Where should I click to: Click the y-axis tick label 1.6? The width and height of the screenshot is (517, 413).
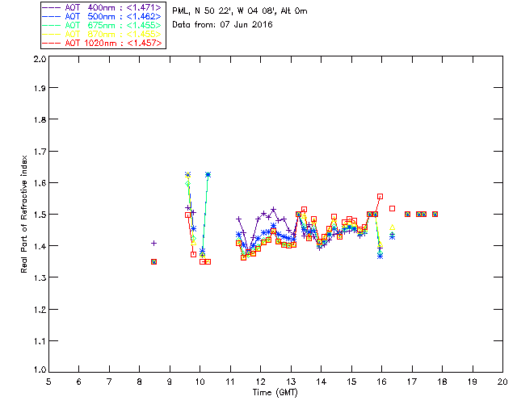click(x=40, y=183)
